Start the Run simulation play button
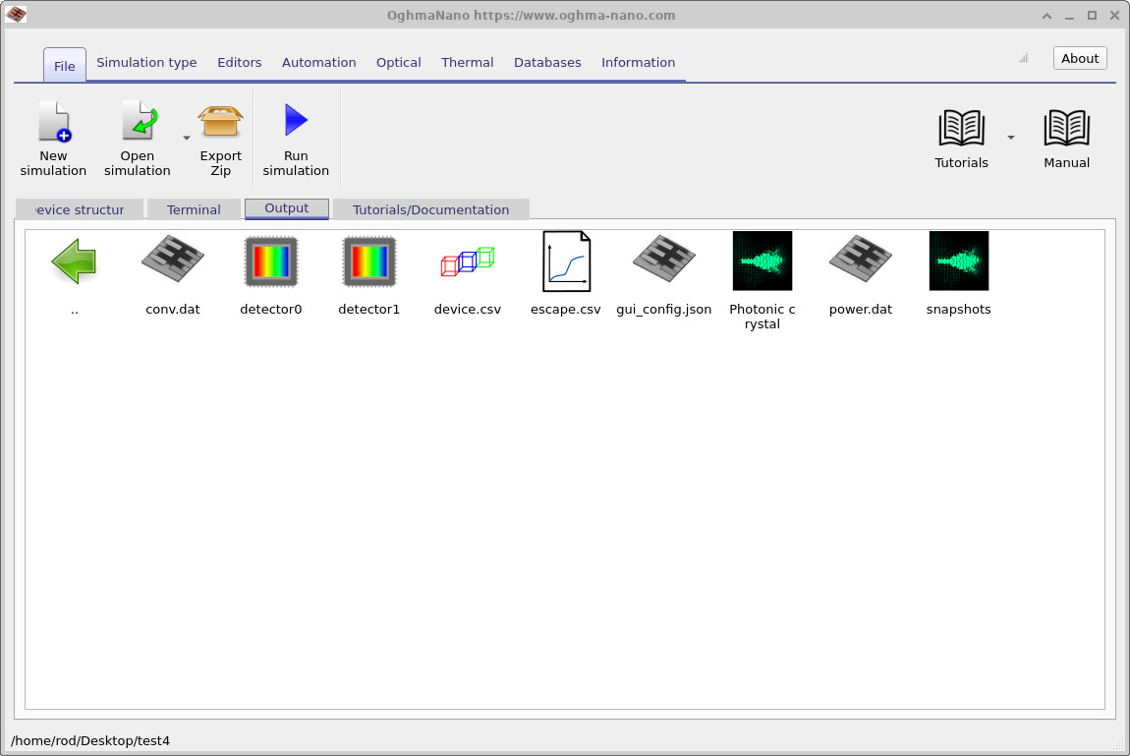The image size is (1130, 756). click(x=296, y=120)
